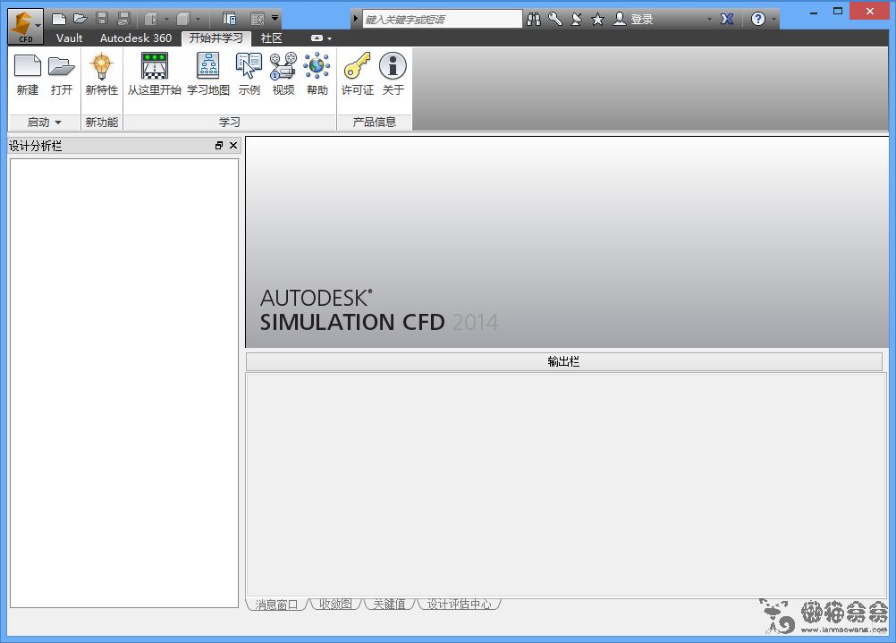Expand the cube selection type dropdown arrow

[199, 20]
